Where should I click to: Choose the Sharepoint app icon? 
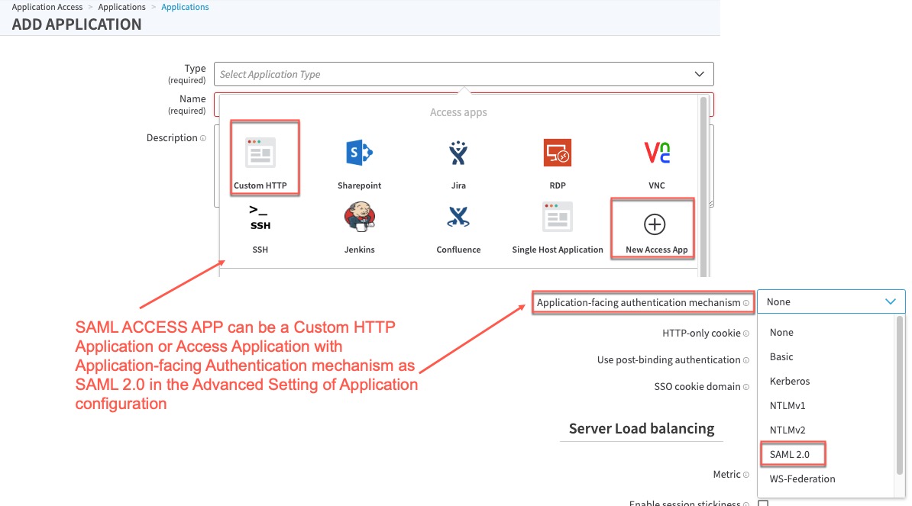pos(359,153)
